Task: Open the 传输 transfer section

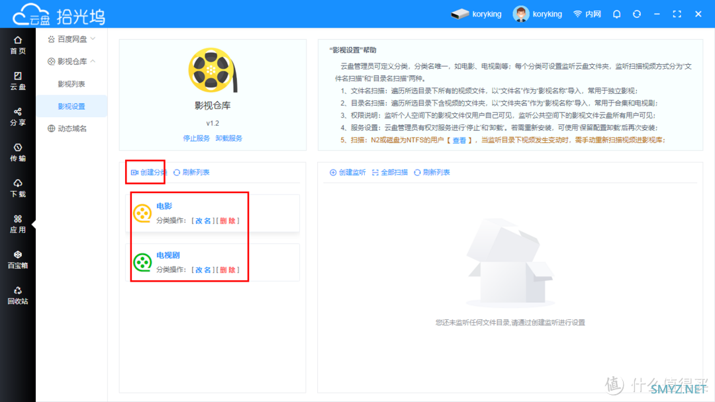Action: [x=18, y=153]
